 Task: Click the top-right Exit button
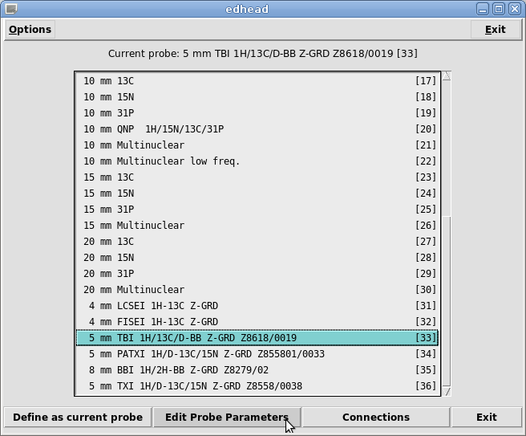495,30
